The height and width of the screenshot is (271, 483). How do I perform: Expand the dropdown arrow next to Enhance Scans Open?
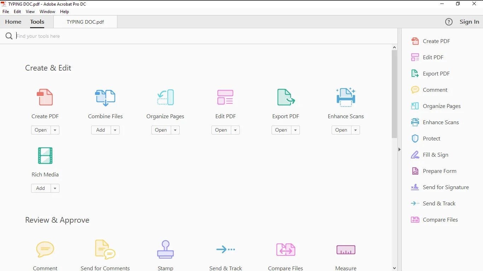[355, 130]
